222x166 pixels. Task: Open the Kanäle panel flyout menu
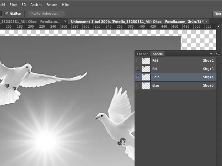(218, 53)
